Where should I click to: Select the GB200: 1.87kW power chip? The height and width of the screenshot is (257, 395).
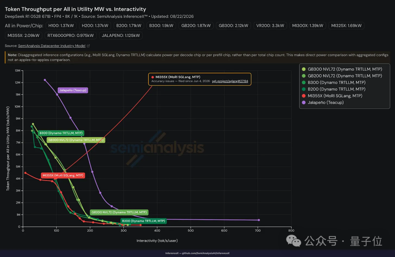tap(196, 26)
